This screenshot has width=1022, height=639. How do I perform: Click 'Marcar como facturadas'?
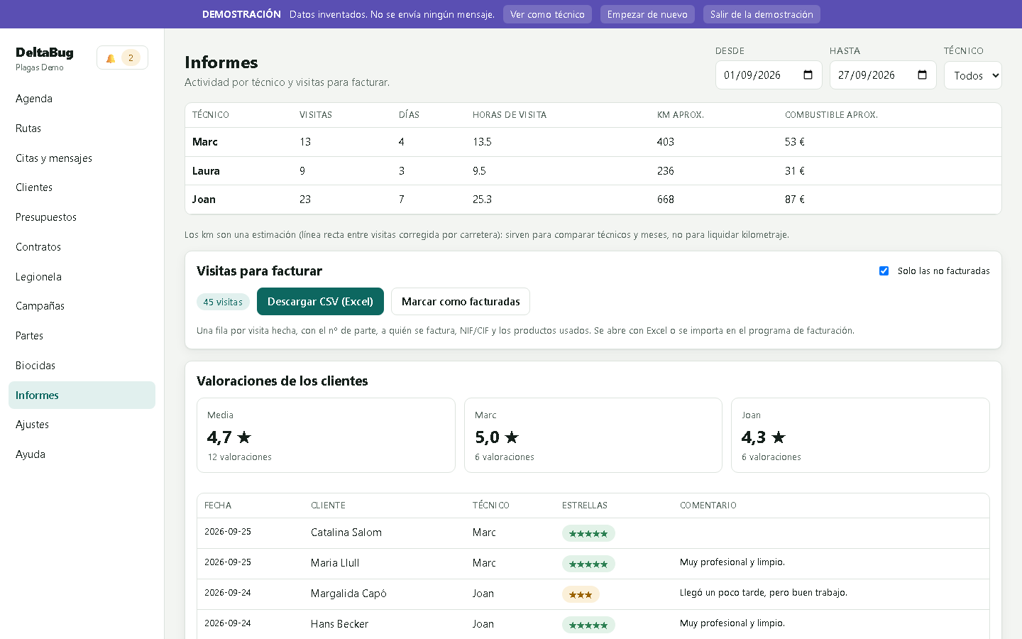(x=461, y=302)
